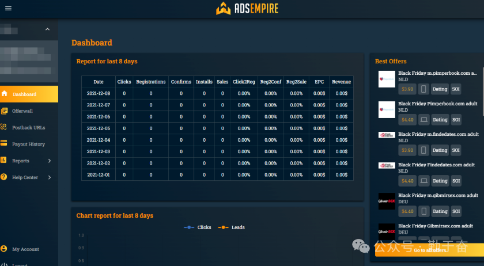
Task: Click the EPC column header
Action: coord(319,82)
